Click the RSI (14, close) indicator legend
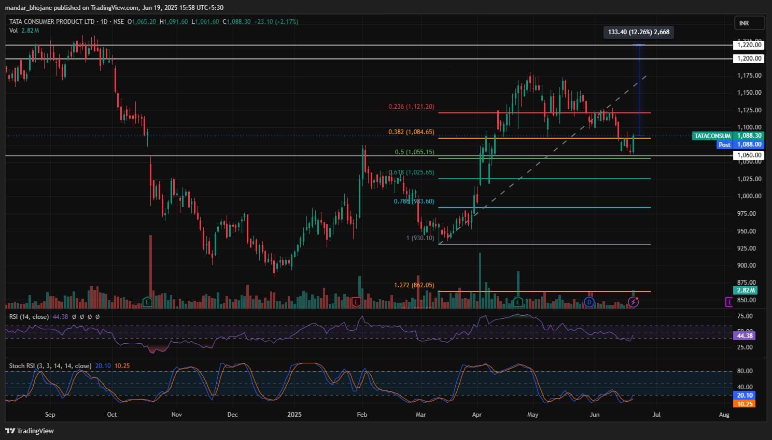Viewport: 772px width, 440px height. pyautogui.click(x=29, y=316)
